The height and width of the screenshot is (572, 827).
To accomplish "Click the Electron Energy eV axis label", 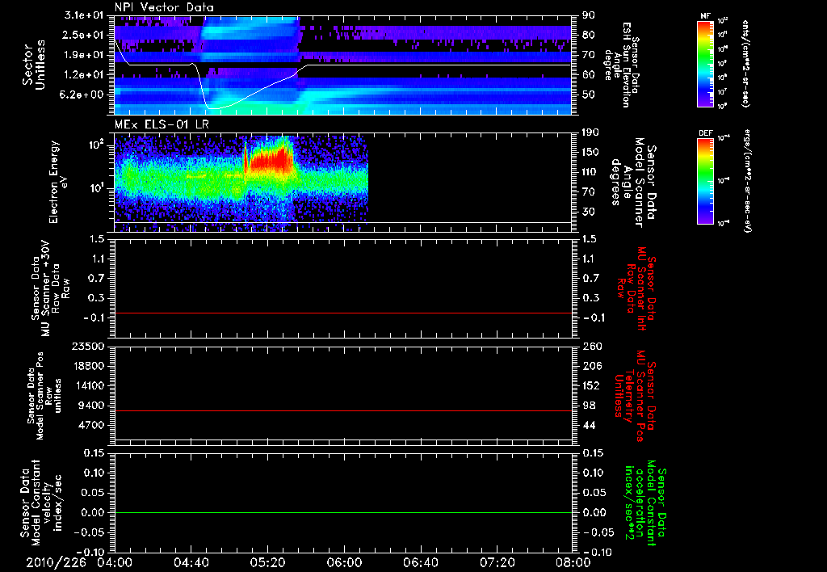I will (x=58, y=182).
